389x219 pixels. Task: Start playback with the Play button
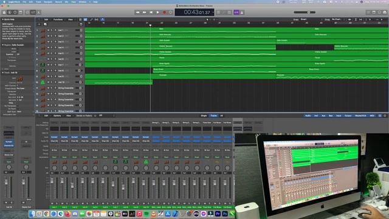[x=158, y=12]
